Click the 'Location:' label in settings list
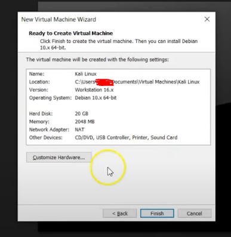 coord(39,82)
